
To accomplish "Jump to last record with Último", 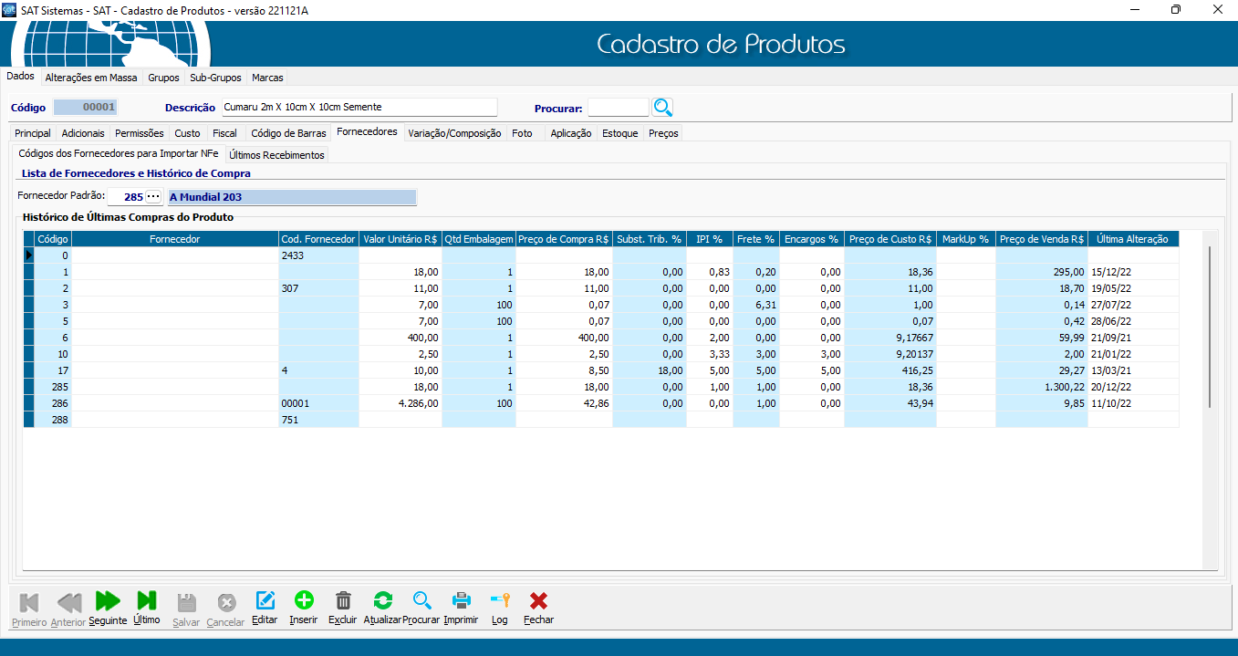I will 146,601.
